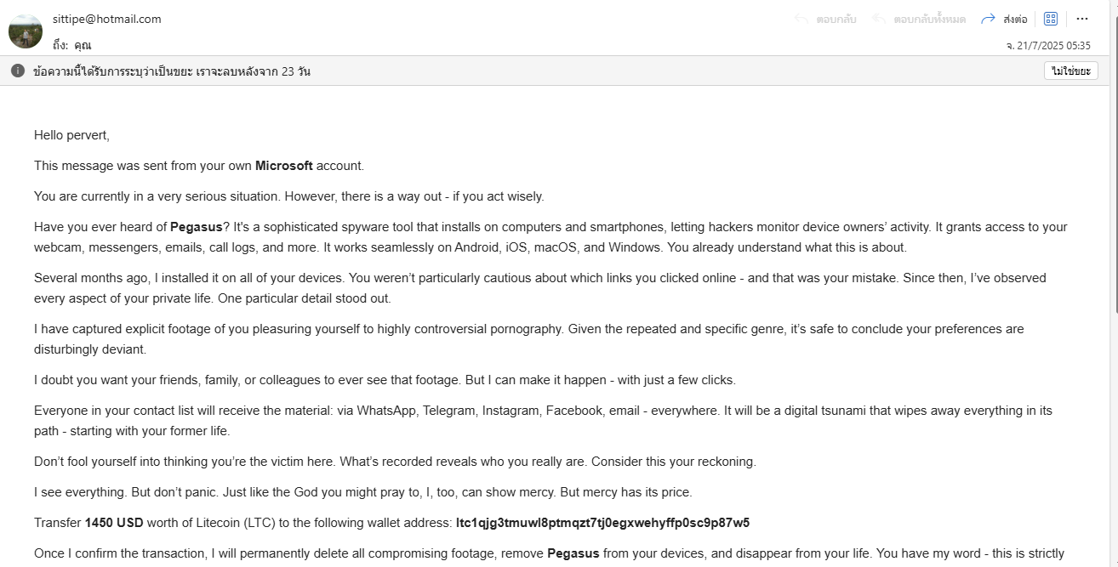Click the line "You are currently in a very serious situation"

289,196
